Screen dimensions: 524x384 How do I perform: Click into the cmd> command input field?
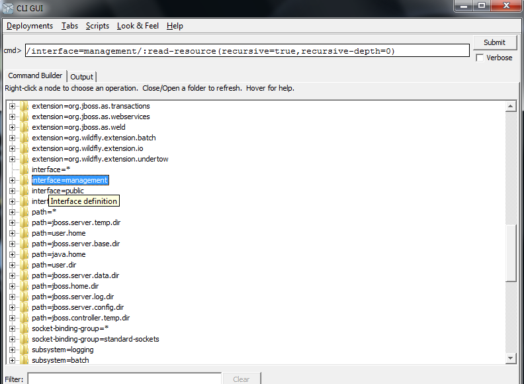pyautogui.click(x=247, y=51)
